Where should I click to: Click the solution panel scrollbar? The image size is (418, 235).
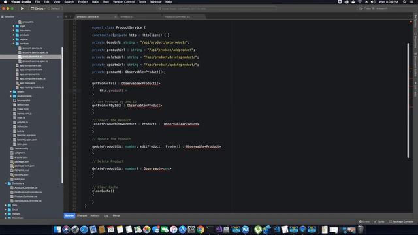tap(63, 115)
